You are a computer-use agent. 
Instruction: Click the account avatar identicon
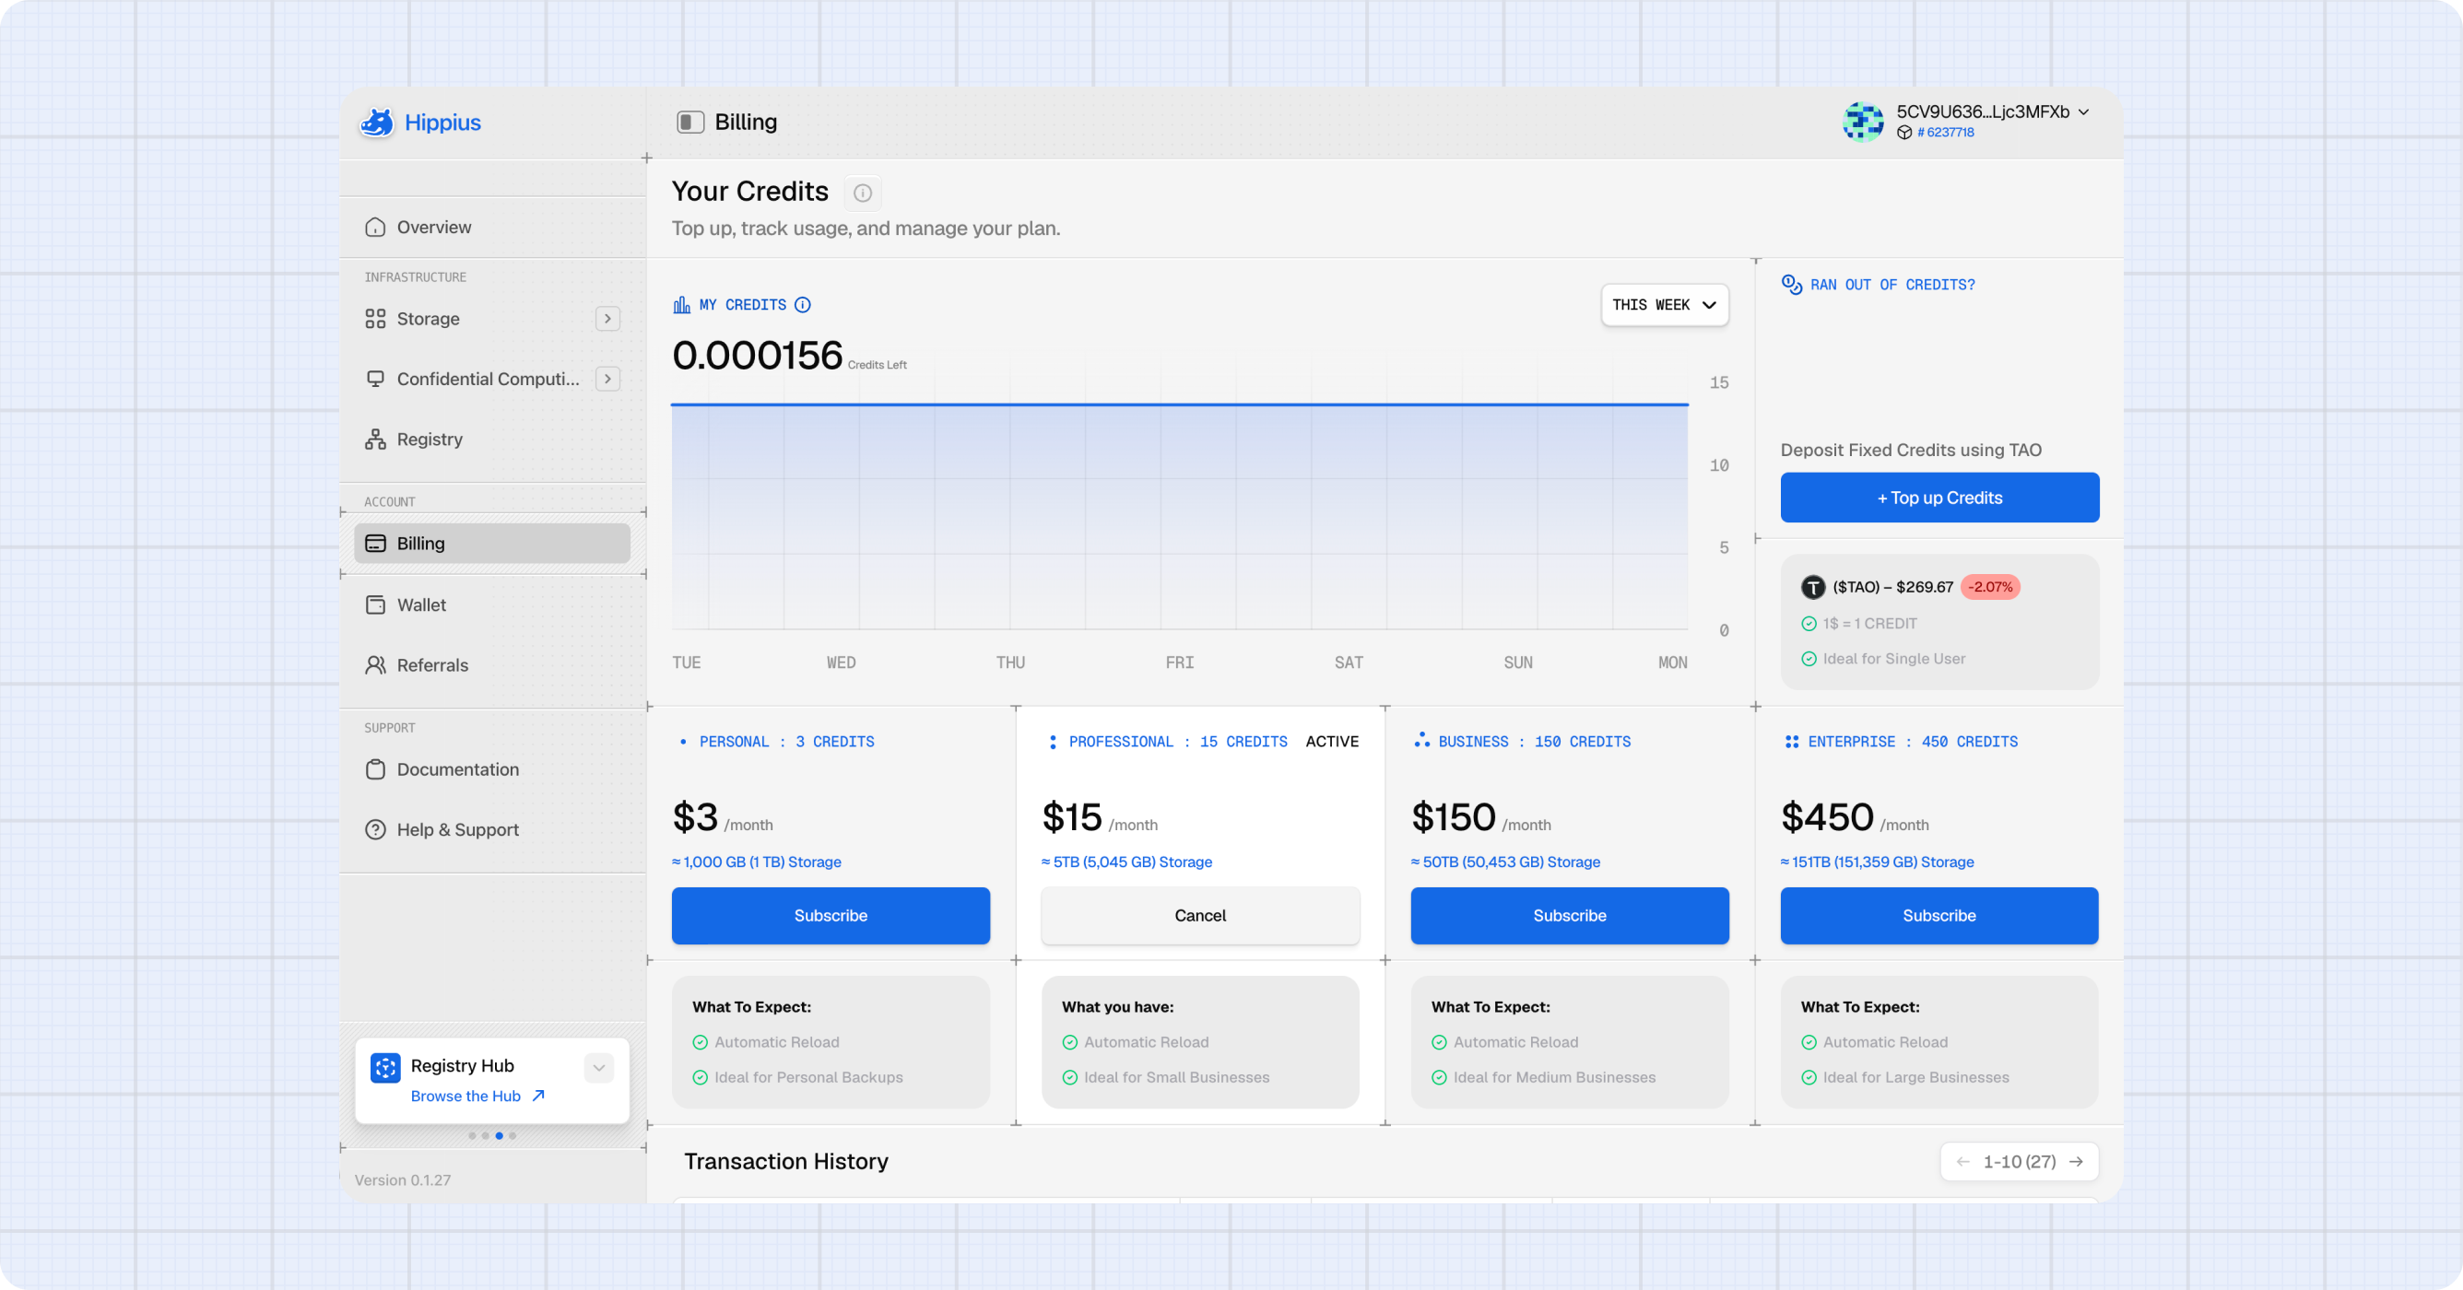click(1863, 122)
